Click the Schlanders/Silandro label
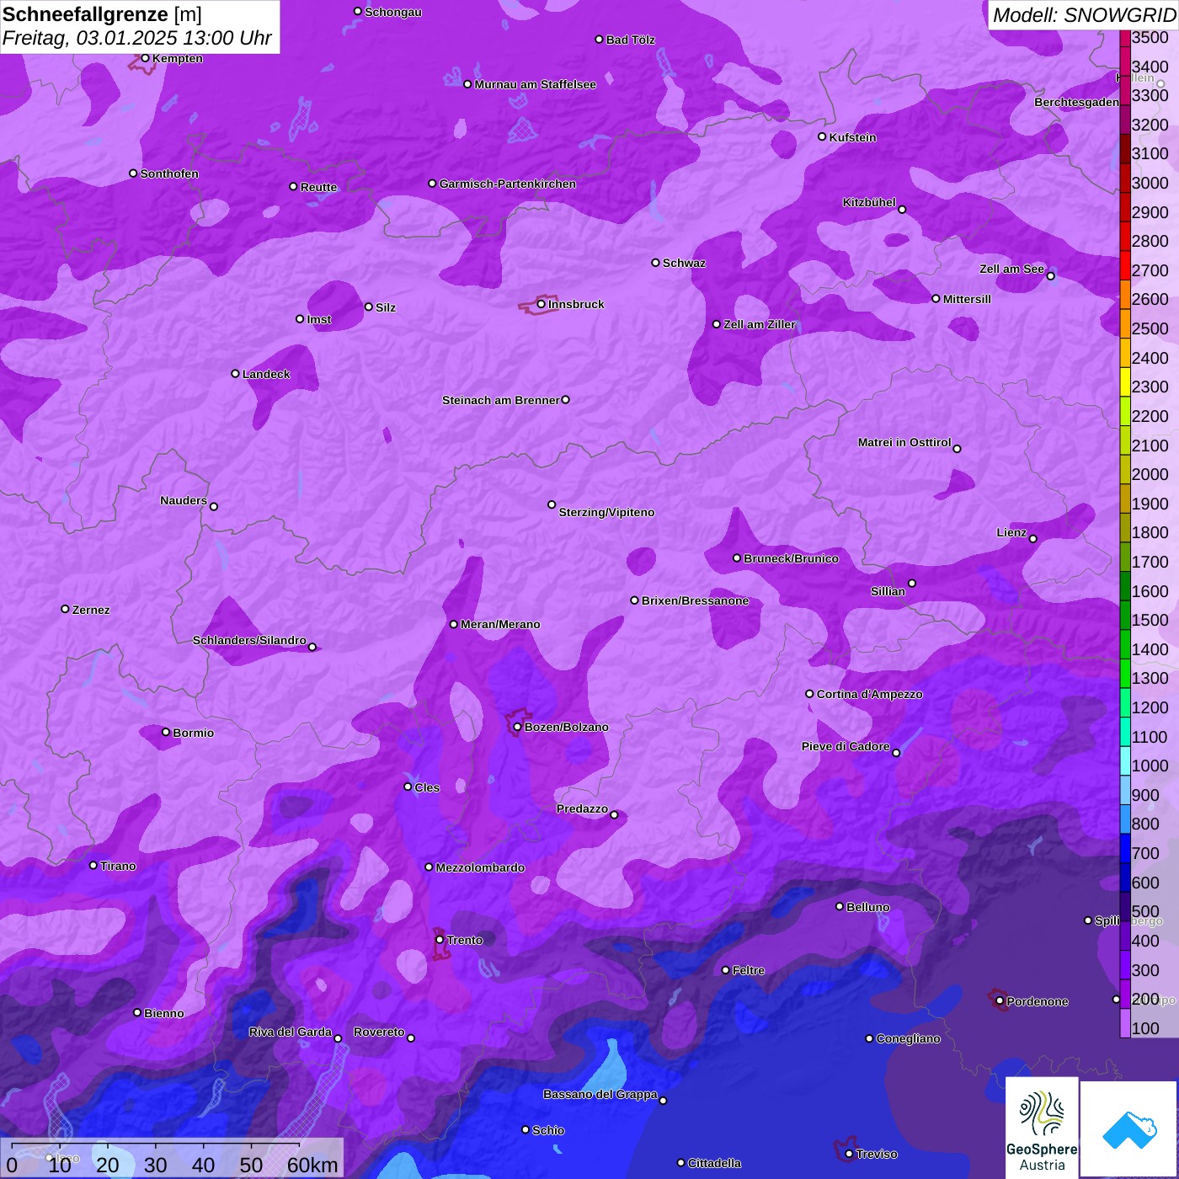1179x1179 pixels. point(249,640)
